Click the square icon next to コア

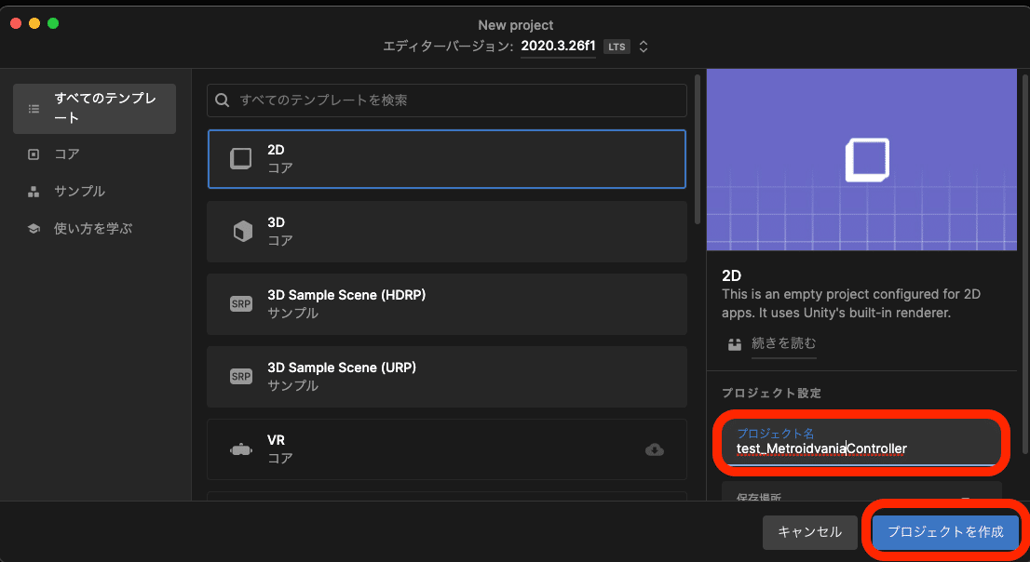click(34, 154)
